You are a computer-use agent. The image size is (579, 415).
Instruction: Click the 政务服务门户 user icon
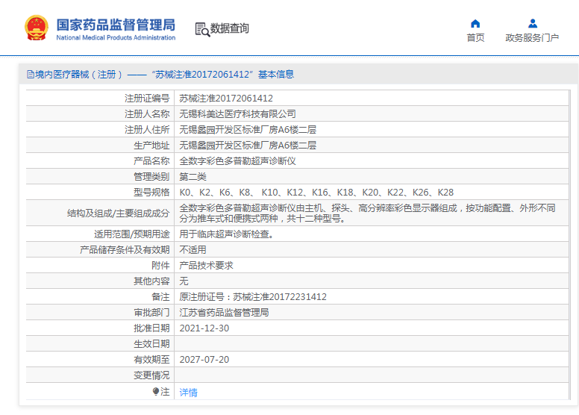[532, 23]
